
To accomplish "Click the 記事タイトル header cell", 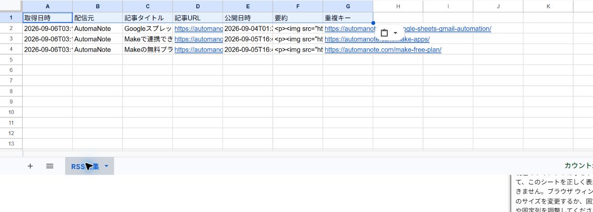I will 148,18.
